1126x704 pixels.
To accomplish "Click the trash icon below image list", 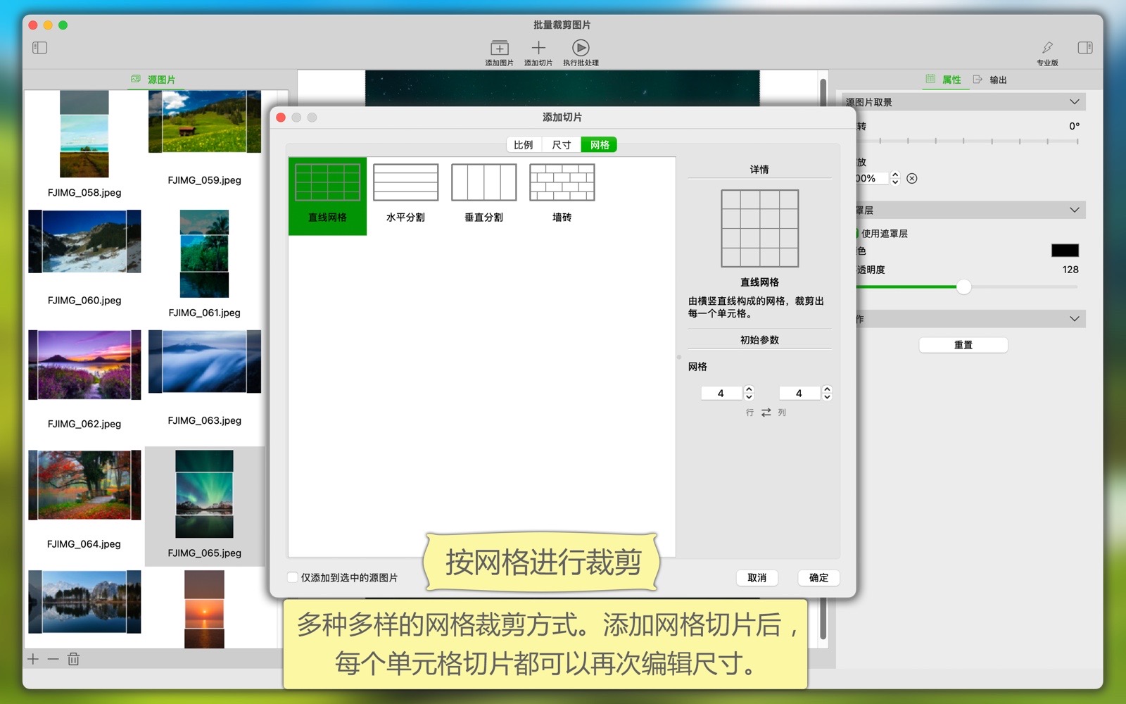I will pos(73,659).
